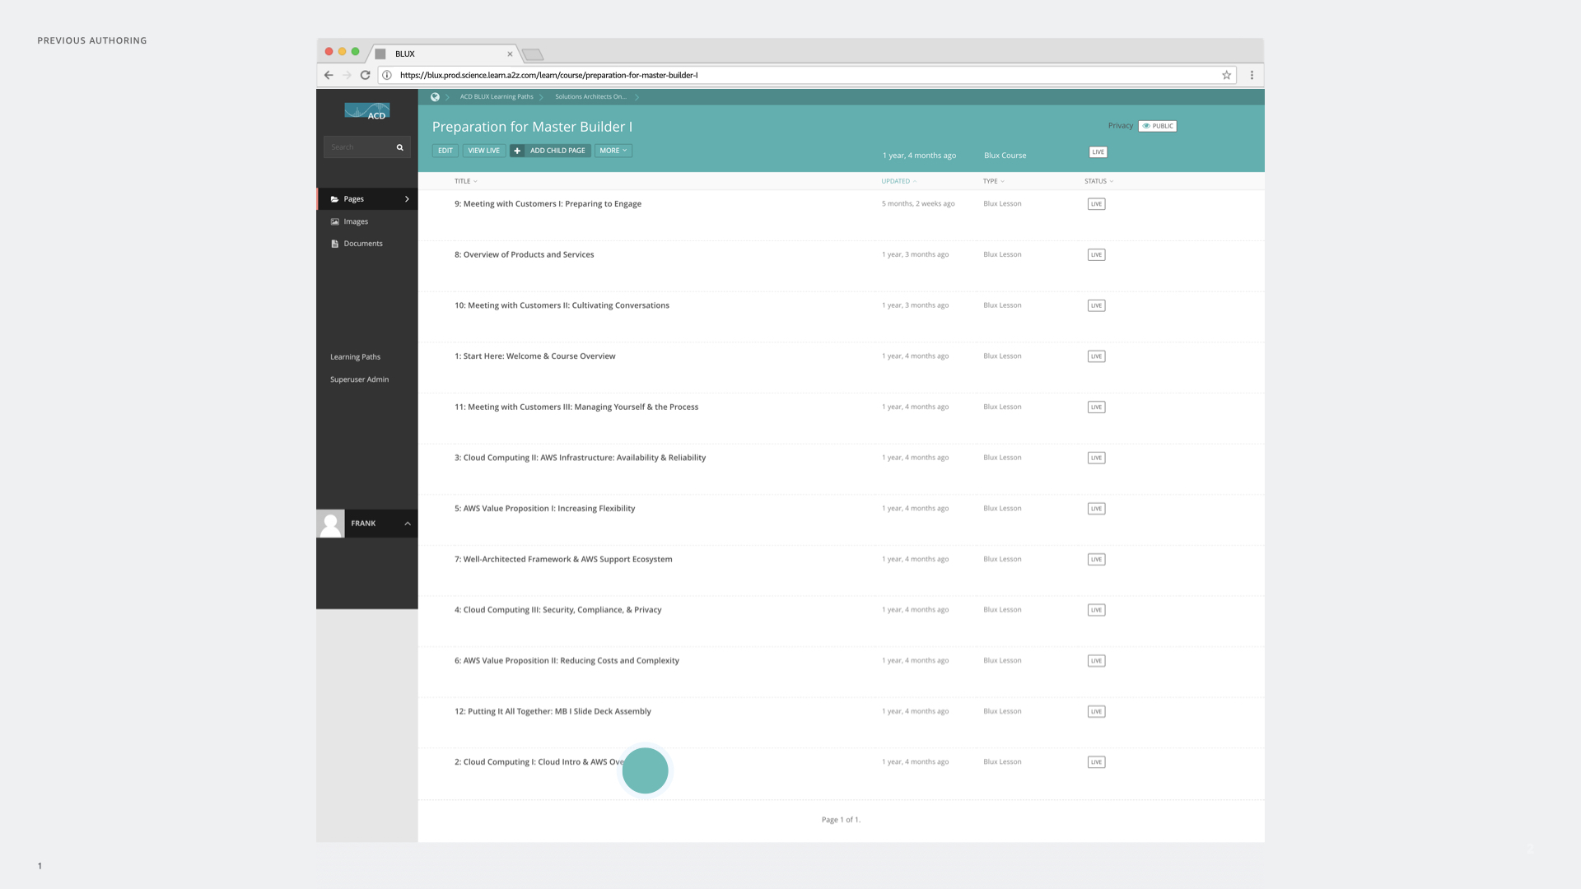
Task: Expand the FRANK user menu chevron
Action: (407, 524)
